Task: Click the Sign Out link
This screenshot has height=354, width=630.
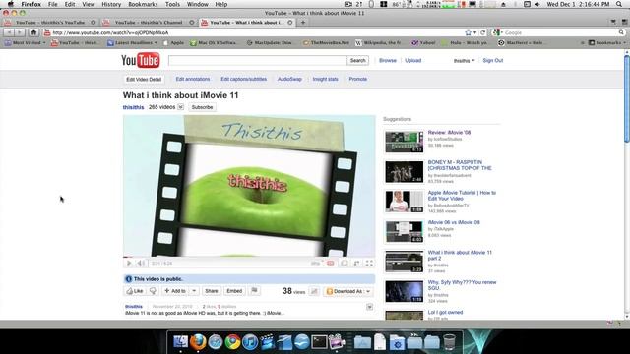Action: pos(492,60)
